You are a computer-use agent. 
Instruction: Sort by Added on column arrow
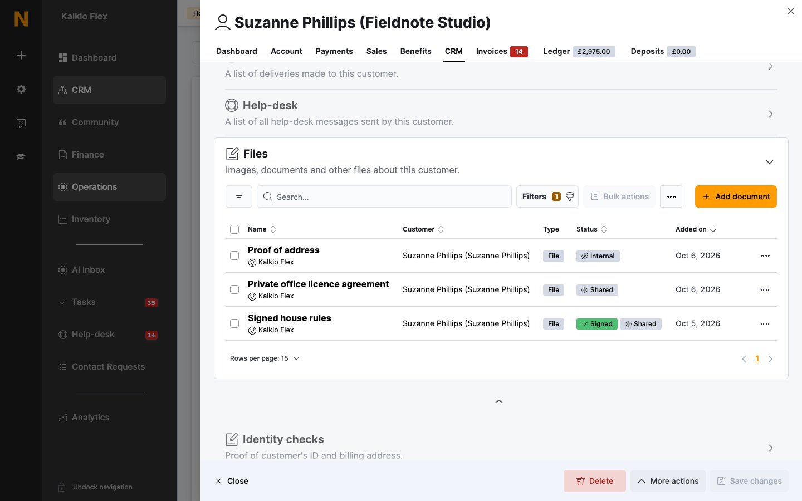point(713,229)
